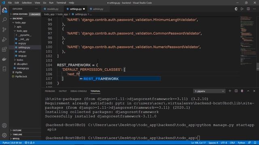Close the terminal panel
The width and height of the screenshot is (259, 145).
tap(254, 91)
